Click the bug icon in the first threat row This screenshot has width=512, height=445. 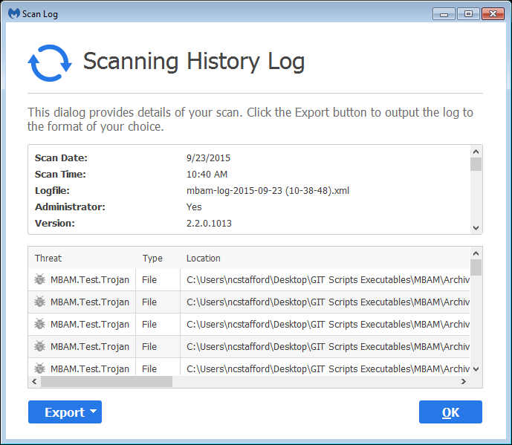pos(40,280)
